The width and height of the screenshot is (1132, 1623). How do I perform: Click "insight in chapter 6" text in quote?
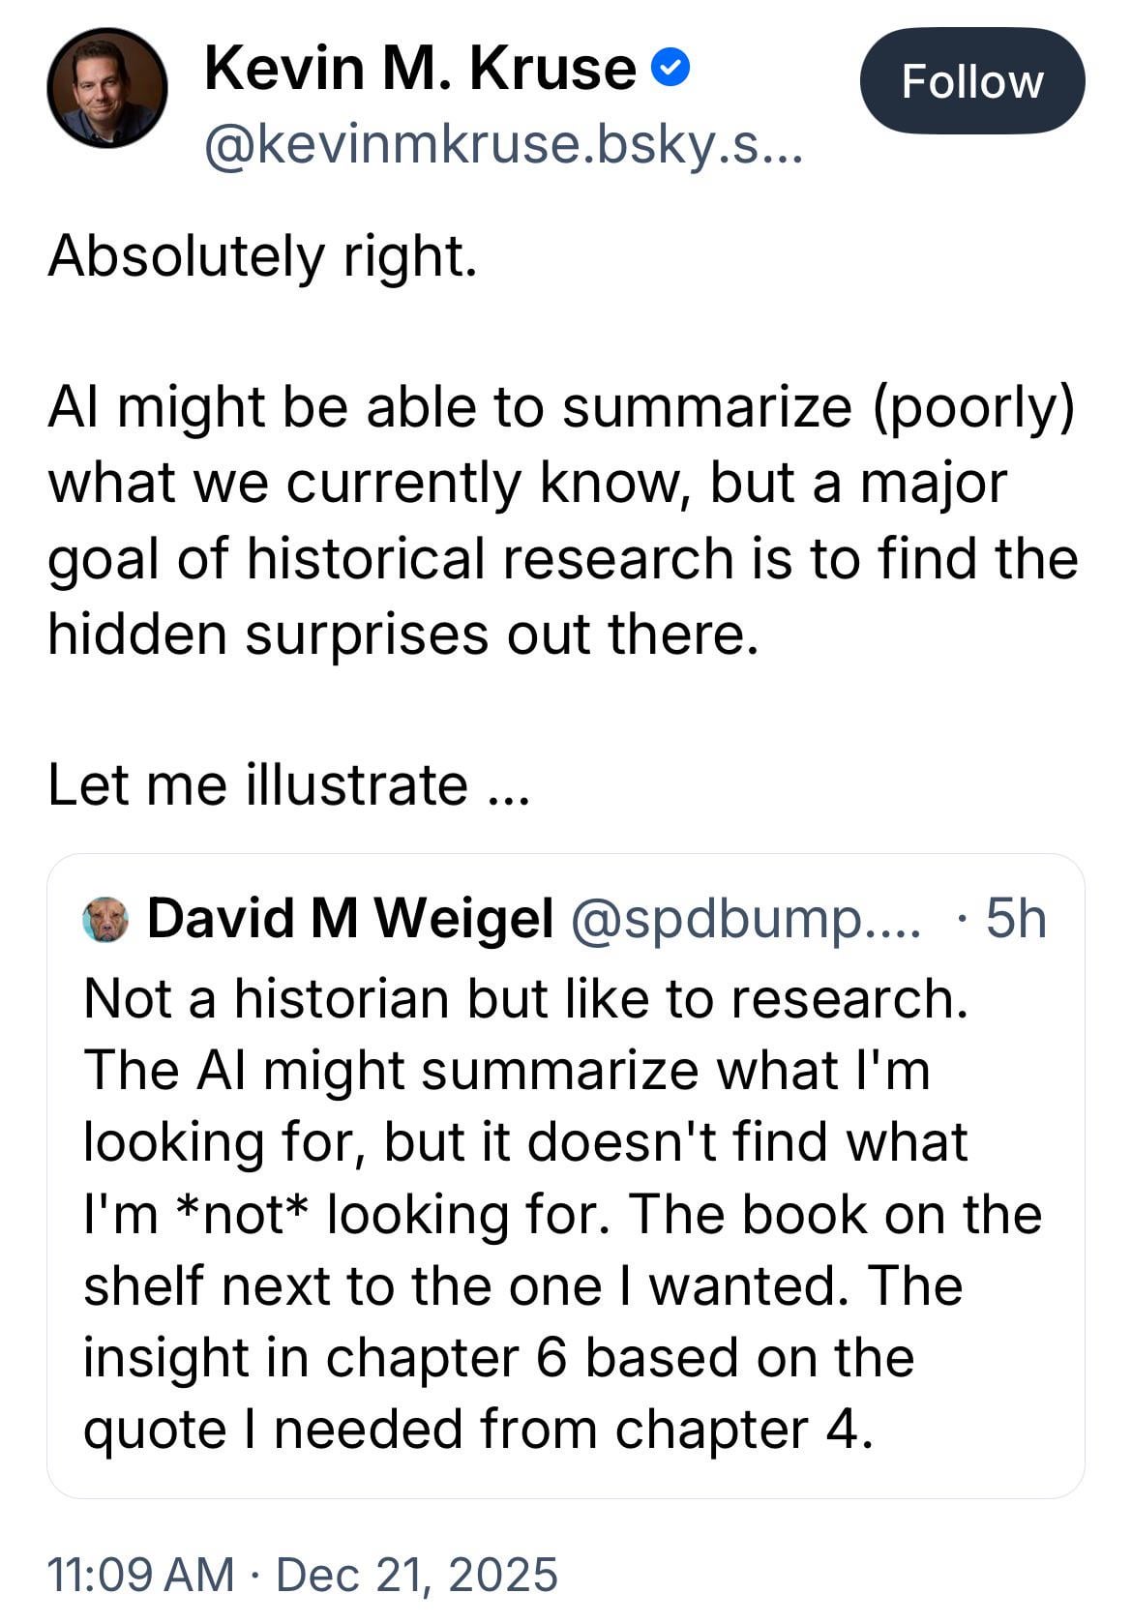(x=327, y=1357)
